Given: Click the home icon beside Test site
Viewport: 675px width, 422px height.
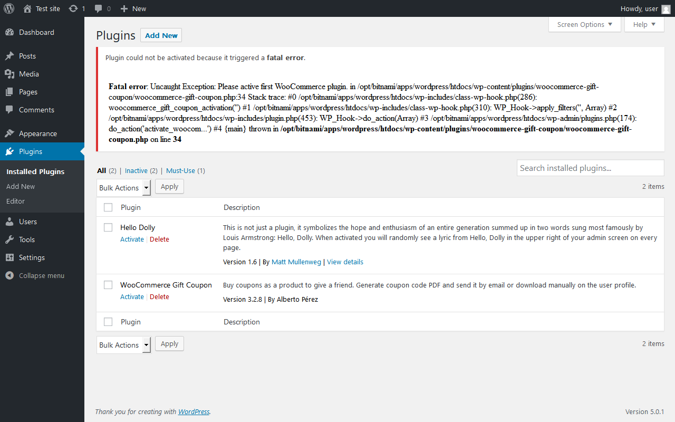Looking at the screenshot, I should 27,8.
